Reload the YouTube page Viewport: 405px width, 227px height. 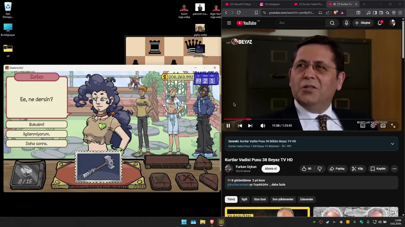click(x=239, y=13)
